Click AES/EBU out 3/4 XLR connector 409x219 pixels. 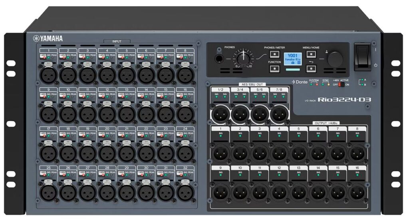coord(240,114)
